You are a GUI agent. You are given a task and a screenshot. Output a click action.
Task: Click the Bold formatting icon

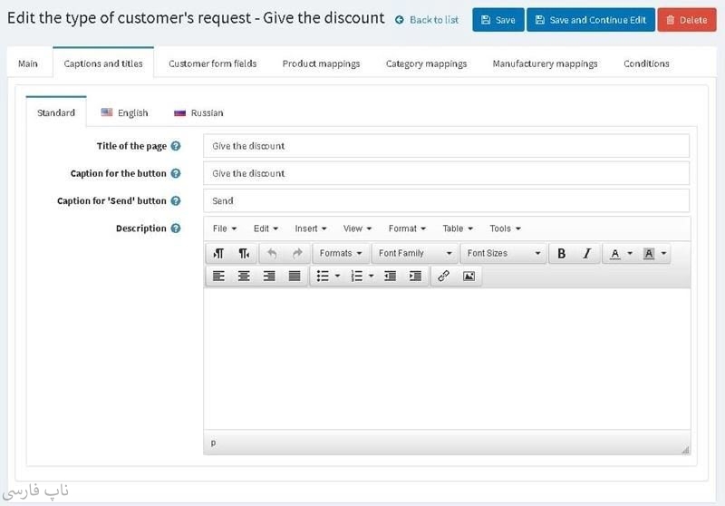(562, 254)
